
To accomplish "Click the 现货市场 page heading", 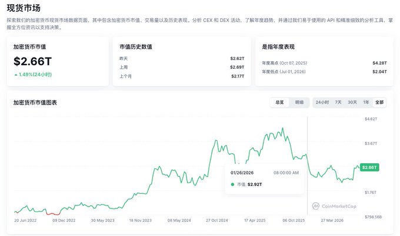I will [x=24, y=8].
